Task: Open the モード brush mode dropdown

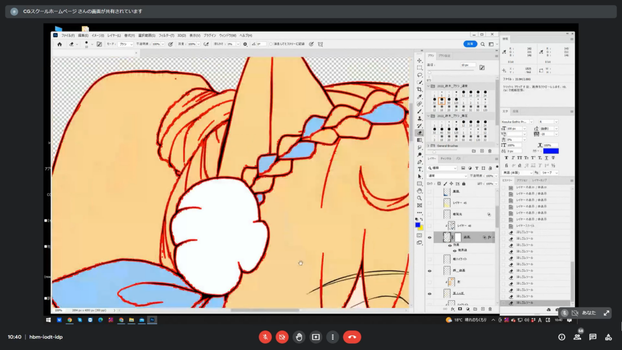Action: [x=125, y=45]
